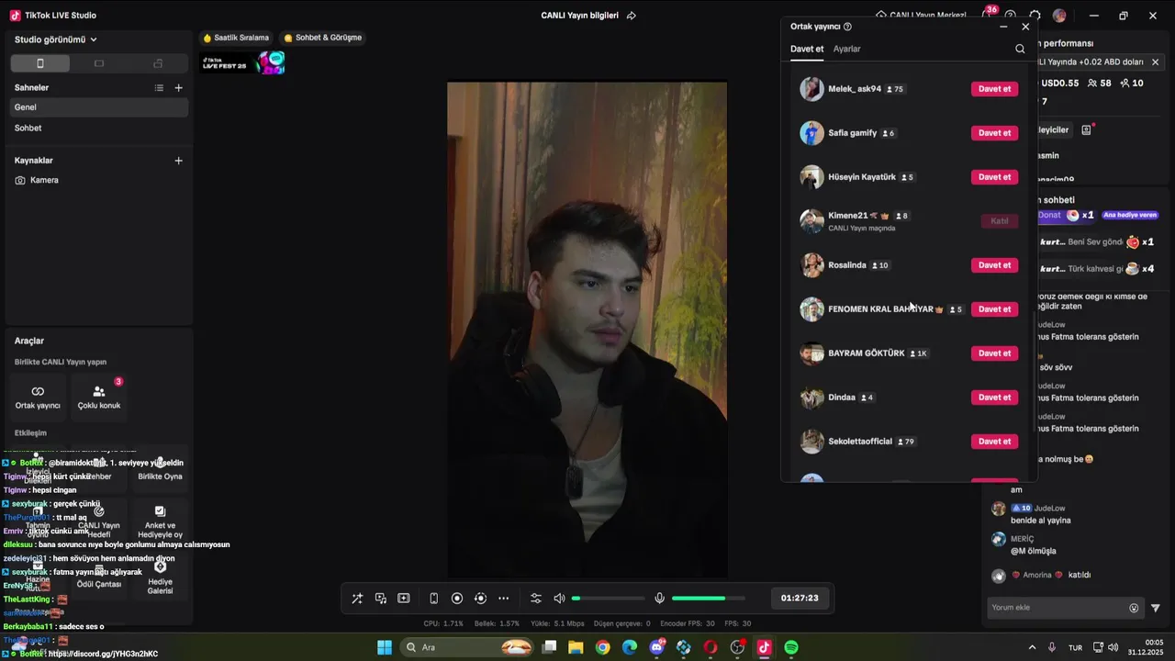This screenshot has height=661, width=1175.
Task: Click the replay capture icon in control bar
Action: point(480,599)
